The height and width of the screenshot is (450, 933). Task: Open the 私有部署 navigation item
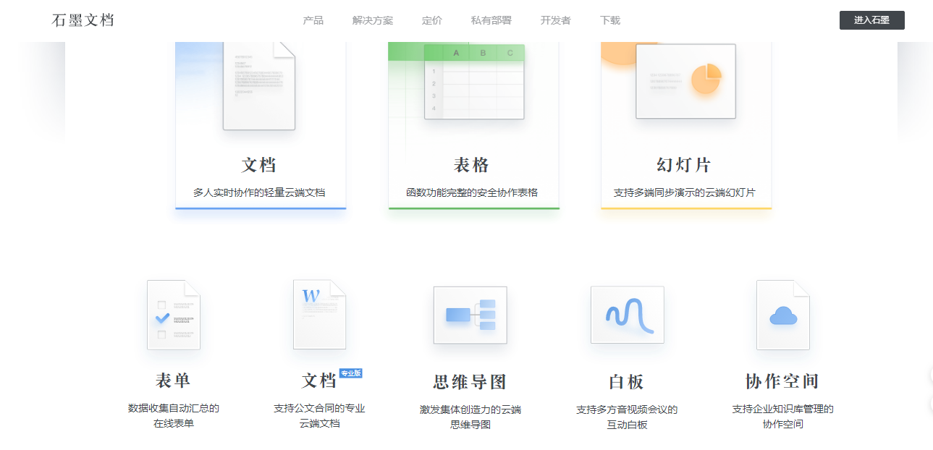click(491, 20)
